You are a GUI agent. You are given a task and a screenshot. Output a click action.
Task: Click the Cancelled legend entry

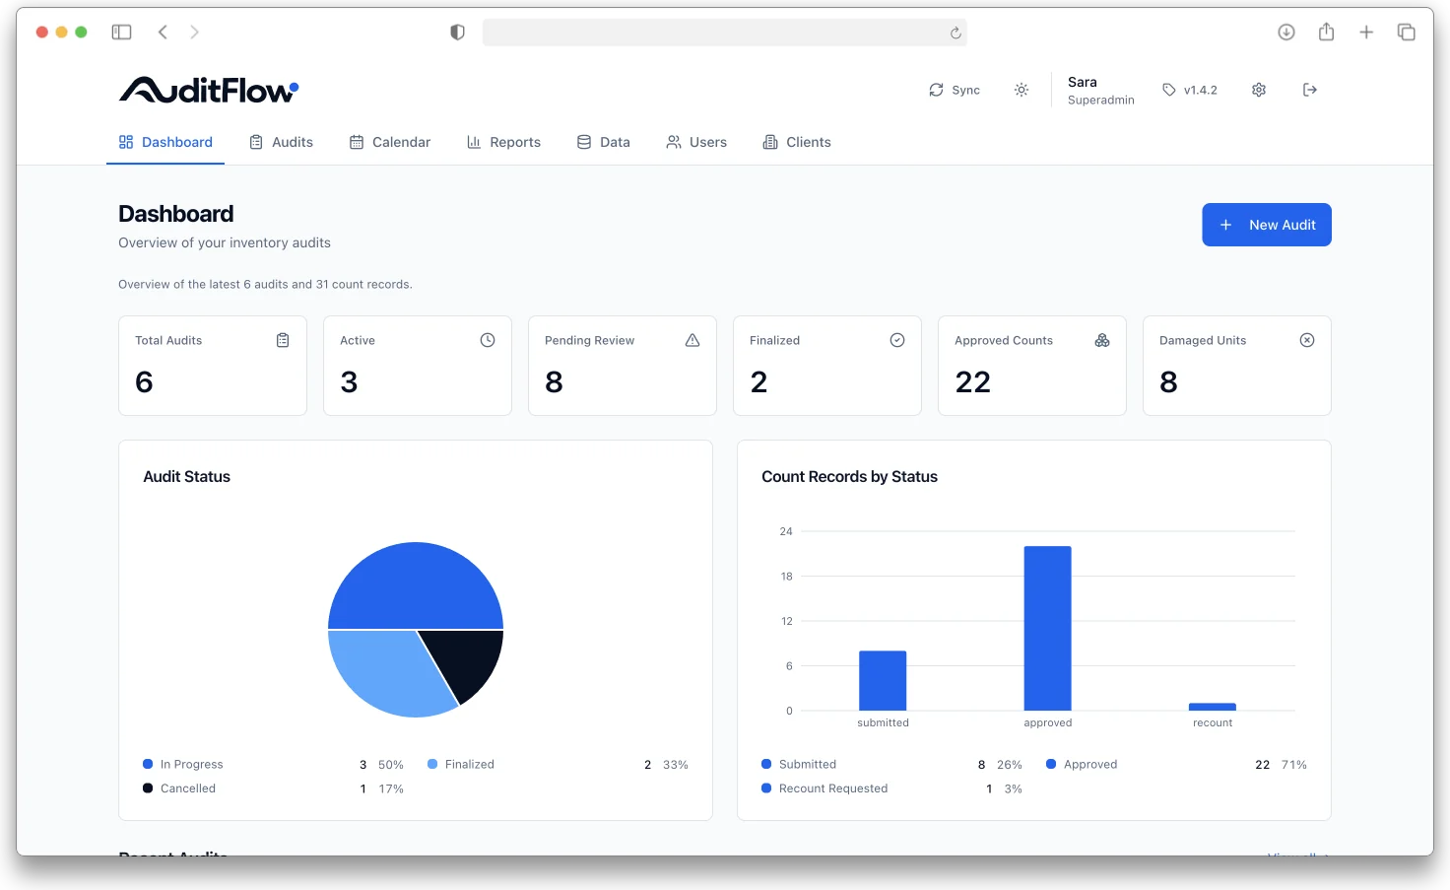[274, 788]
